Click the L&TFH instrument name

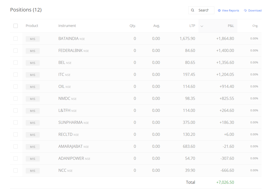click(64, 110)
